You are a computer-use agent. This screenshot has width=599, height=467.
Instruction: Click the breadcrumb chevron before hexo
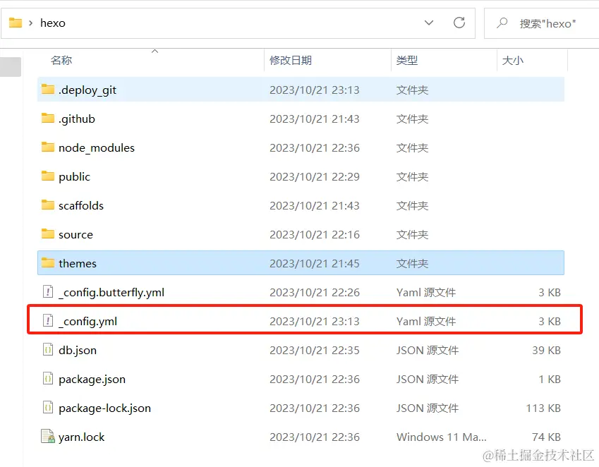pos(30,23)
